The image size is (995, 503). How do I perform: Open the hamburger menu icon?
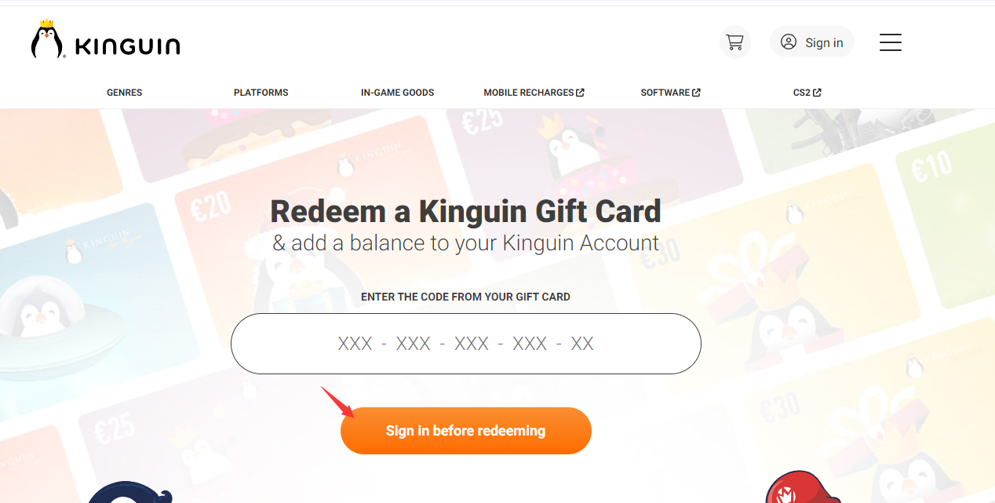click(x=891, y=42)
